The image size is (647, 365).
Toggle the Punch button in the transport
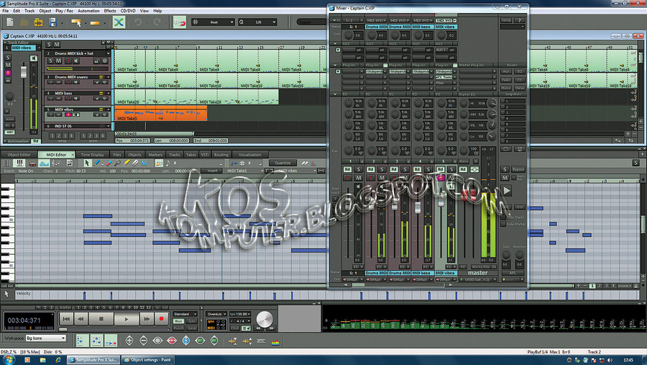point(178,328)
